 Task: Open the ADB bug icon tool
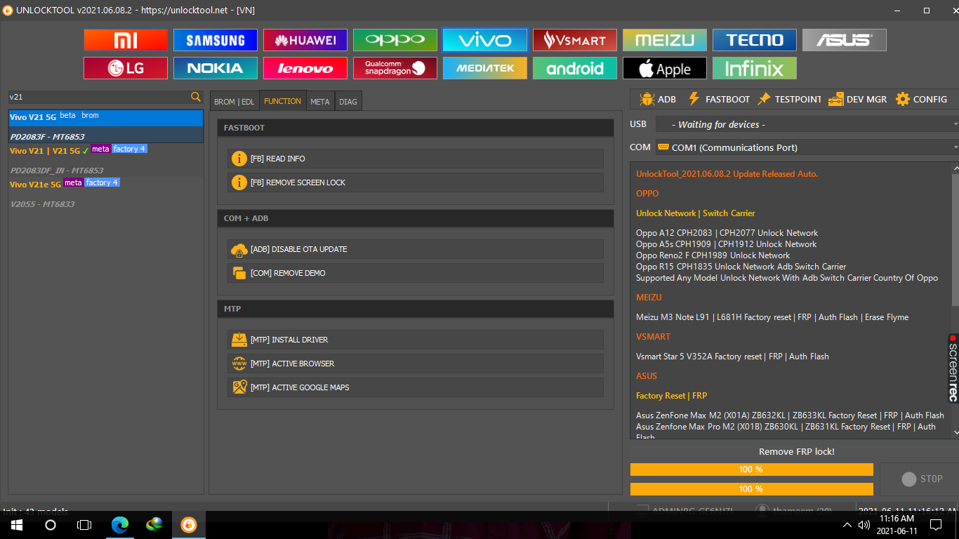coord(658,99)
